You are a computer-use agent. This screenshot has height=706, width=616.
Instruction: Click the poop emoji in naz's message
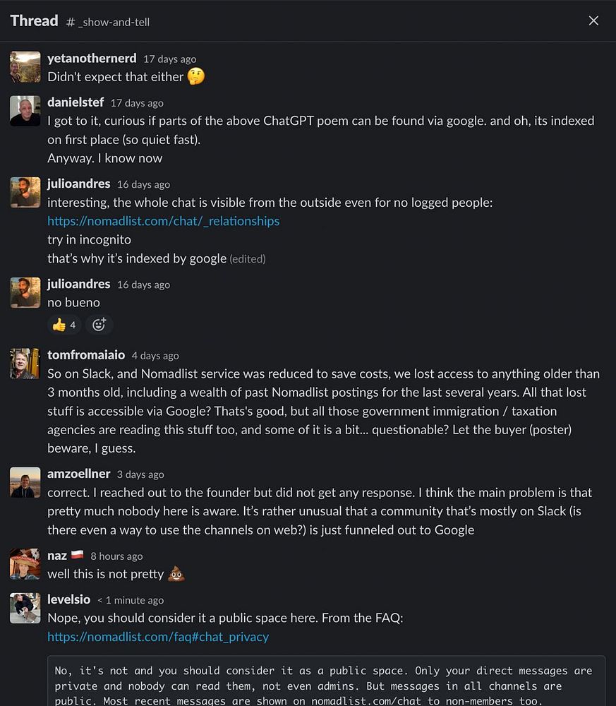(176, 574)
